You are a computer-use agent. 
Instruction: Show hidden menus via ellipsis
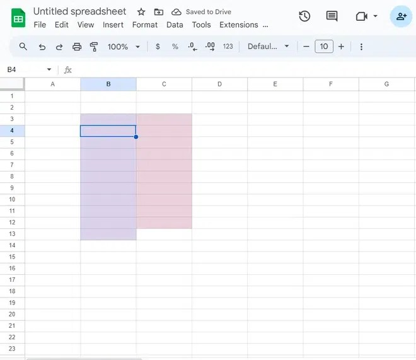coord(265,25)
